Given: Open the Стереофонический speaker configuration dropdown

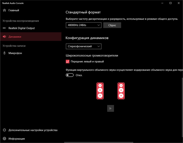Looking at the screenshot, I should point(84,46).
